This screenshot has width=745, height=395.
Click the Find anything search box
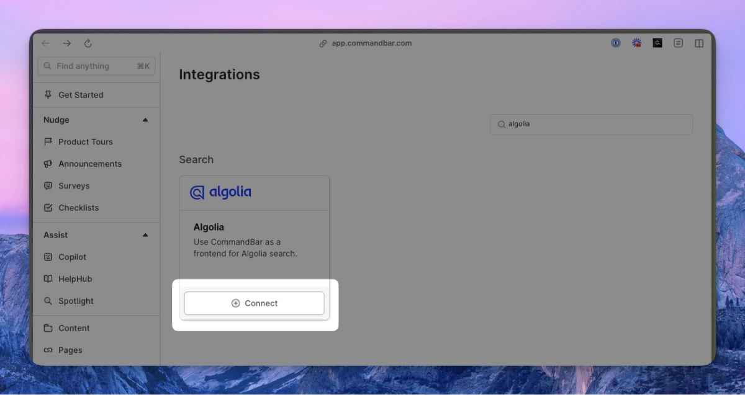[96, 66]
